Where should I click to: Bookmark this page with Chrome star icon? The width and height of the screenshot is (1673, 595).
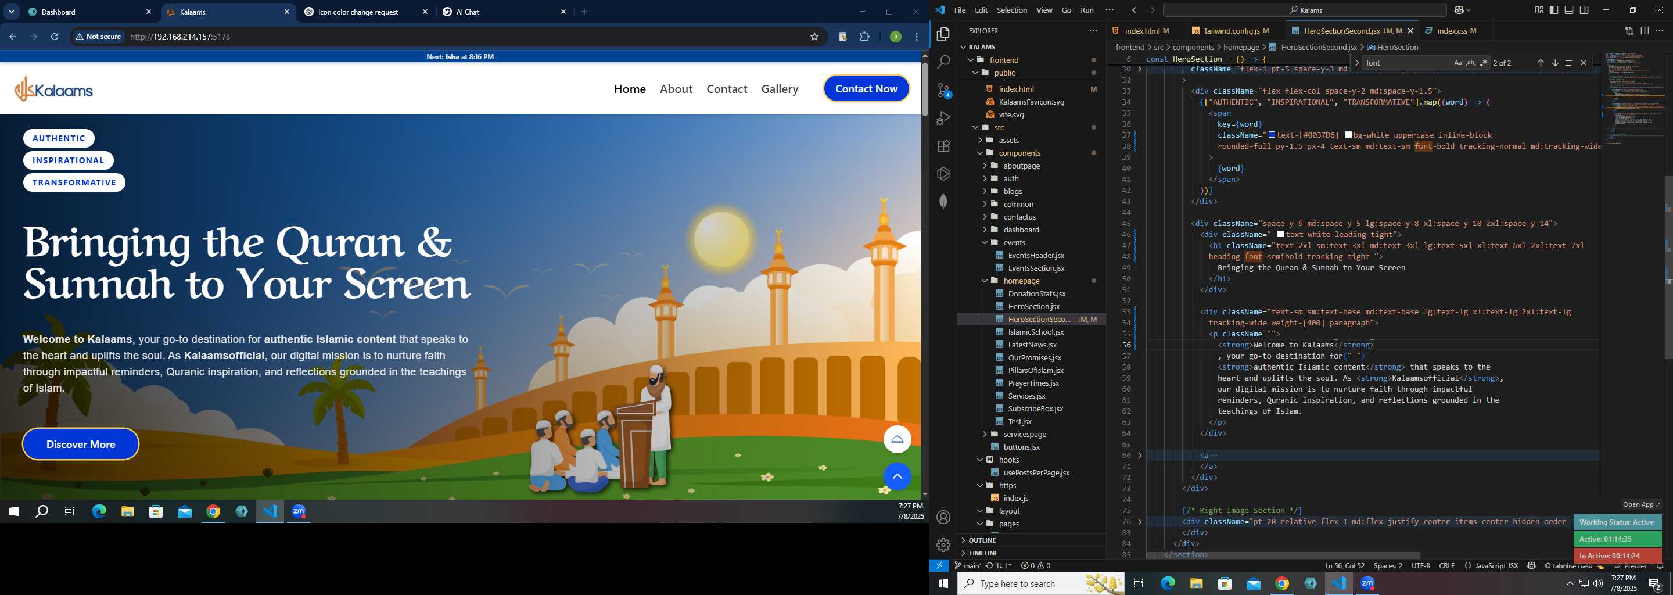coord(814,37)
